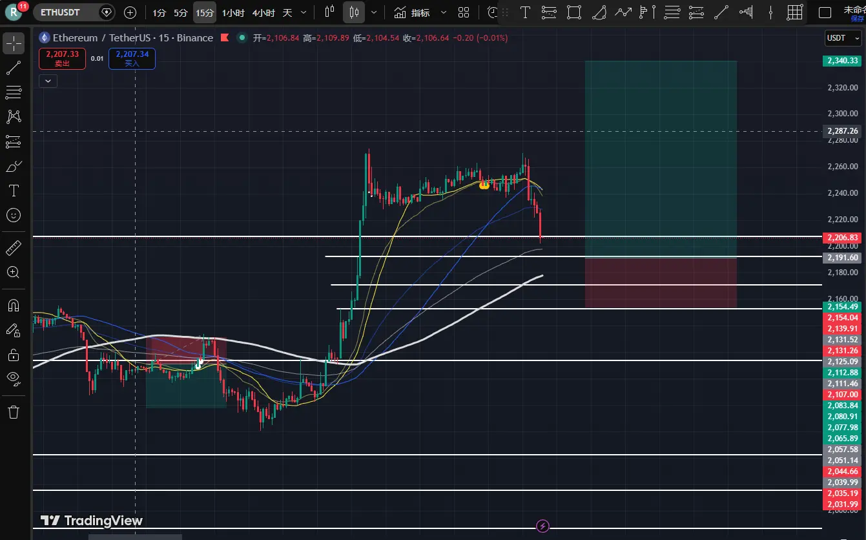Open the layout selection square icon
Screen dimensions: 866x540
[825, 12]
